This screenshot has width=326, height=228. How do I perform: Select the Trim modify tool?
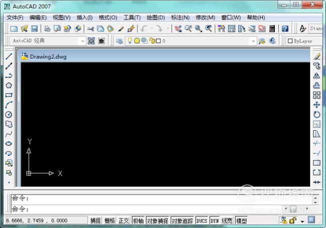point(316,143)
